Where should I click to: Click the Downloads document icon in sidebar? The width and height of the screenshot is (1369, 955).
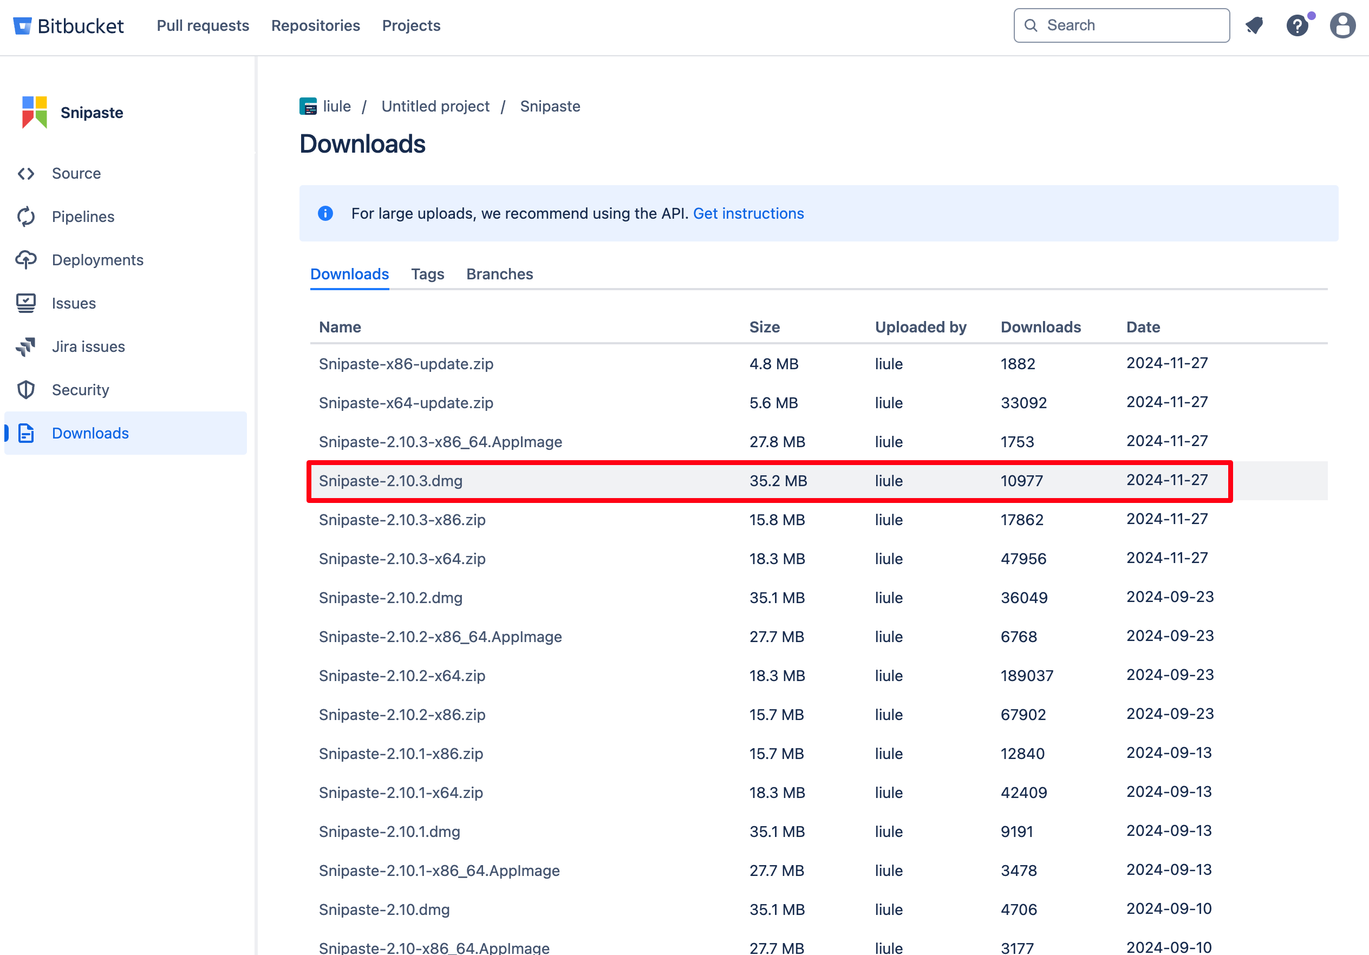point(26,434)
